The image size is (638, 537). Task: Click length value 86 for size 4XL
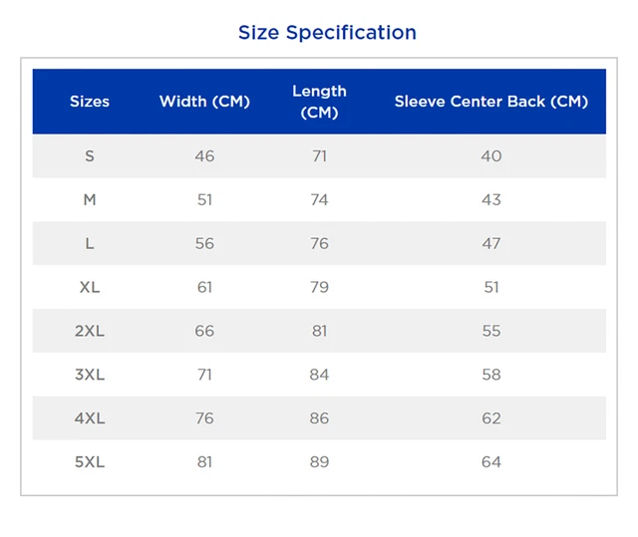coord(319,419)
